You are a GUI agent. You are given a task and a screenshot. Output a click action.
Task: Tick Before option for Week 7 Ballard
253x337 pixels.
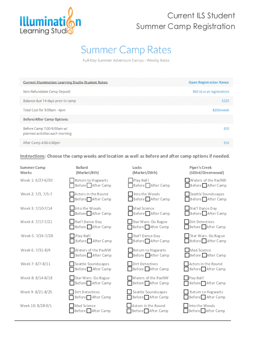click(72, 269)
